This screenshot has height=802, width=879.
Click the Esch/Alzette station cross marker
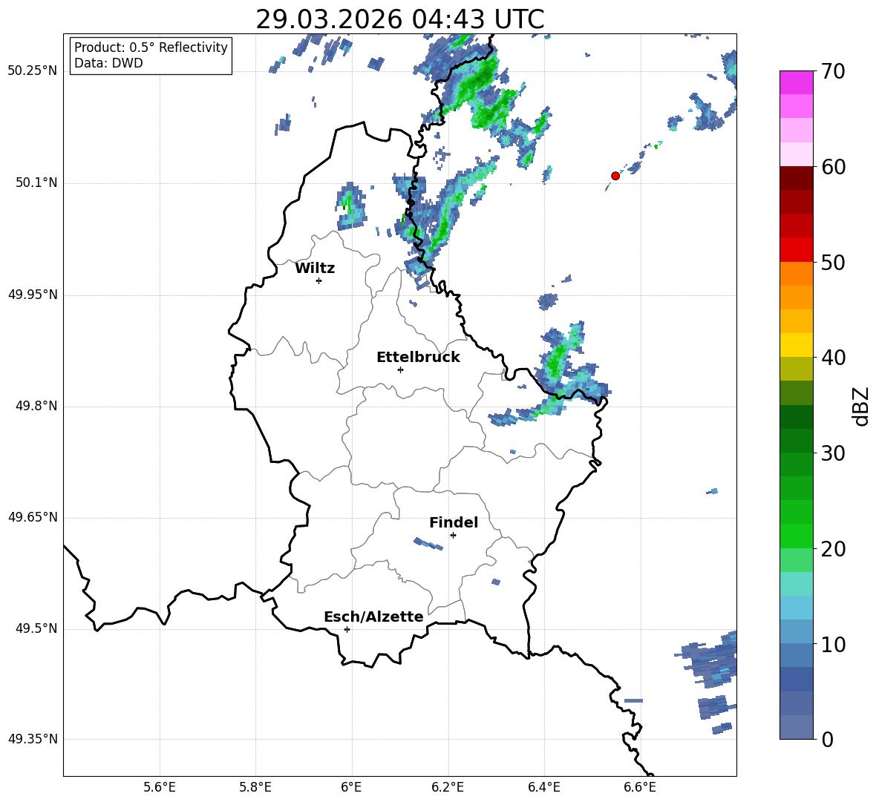(x=347, y=629)
